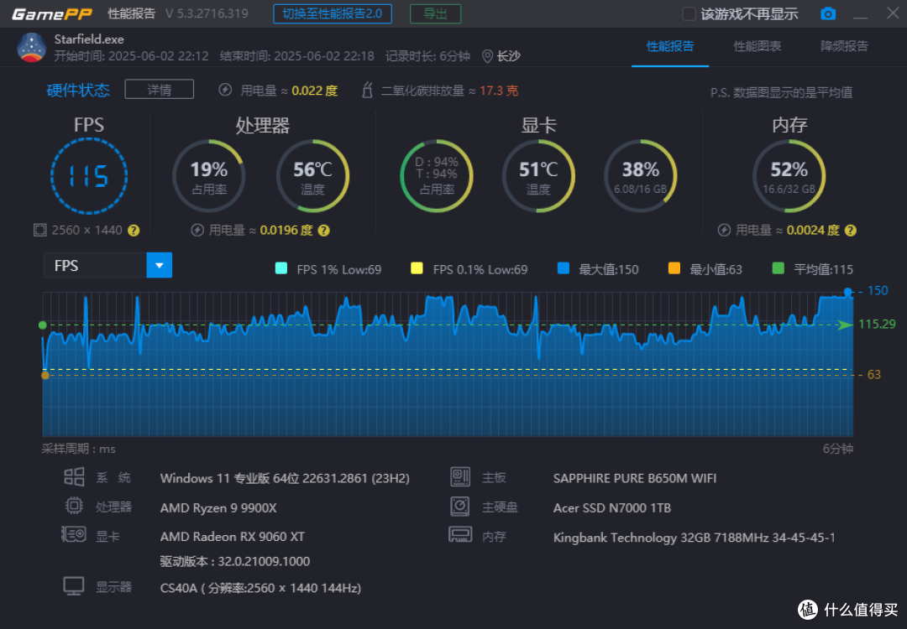This screenshot has width=907, height=629.
Task: Click 驱动版本 : 32.0.21009.1000 text
Action: coord(235,561)
